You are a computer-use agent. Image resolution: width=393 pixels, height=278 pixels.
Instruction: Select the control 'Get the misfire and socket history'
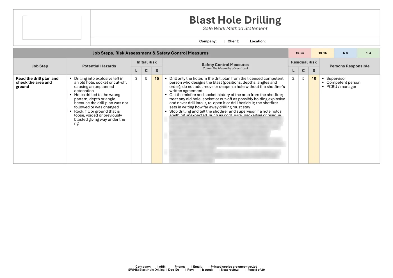pos(227,101)
